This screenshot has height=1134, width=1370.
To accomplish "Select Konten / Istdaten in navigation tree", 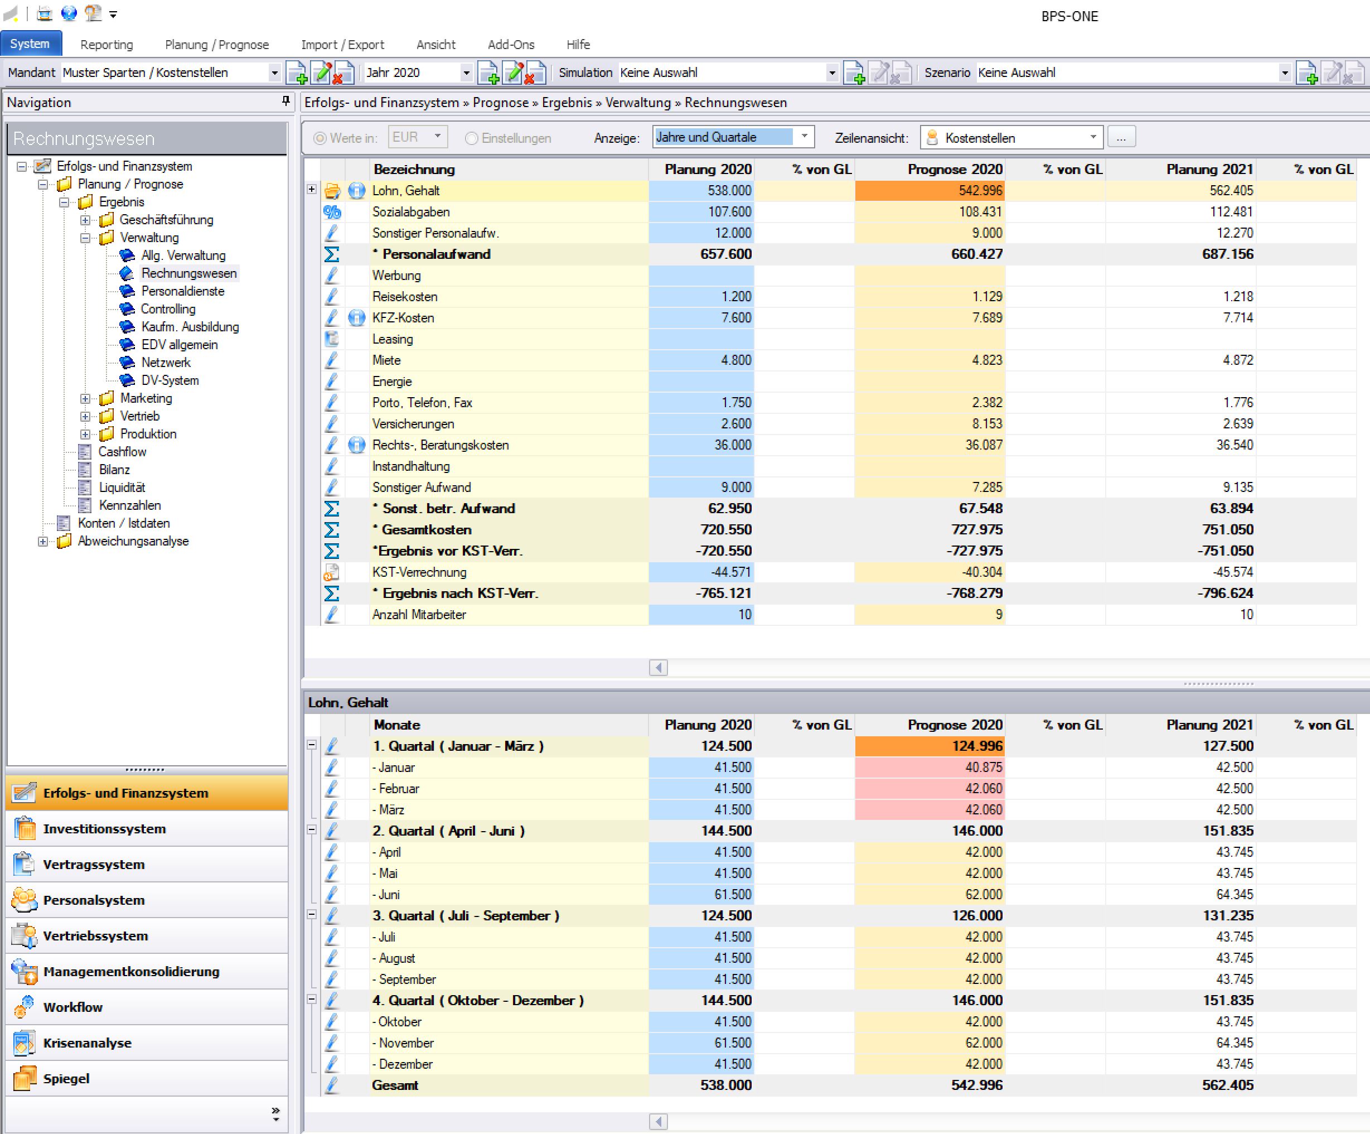I will (x=123, y=523).
